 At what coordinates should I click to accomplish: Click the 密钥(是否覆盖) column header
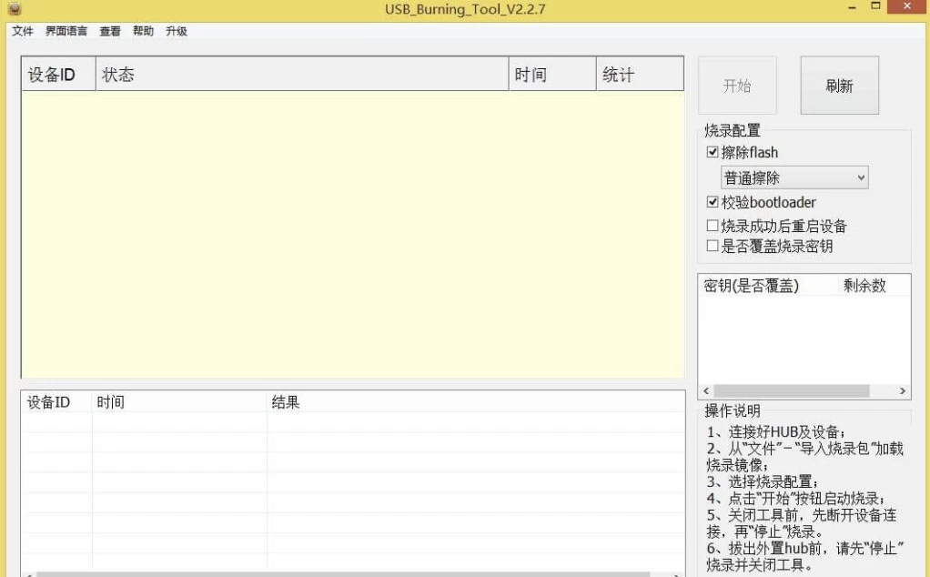tap(767, 286)
